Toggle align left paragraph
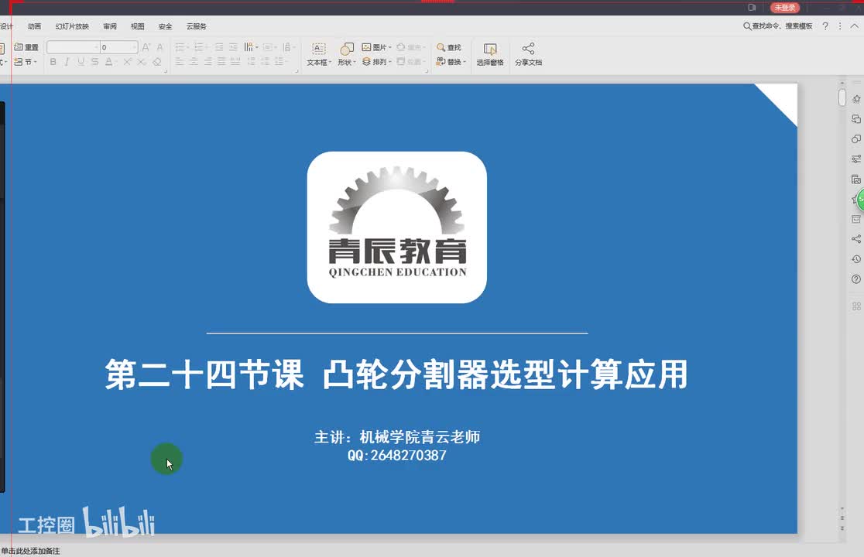The height and width of the screenshot is (557, 864). 180,62
